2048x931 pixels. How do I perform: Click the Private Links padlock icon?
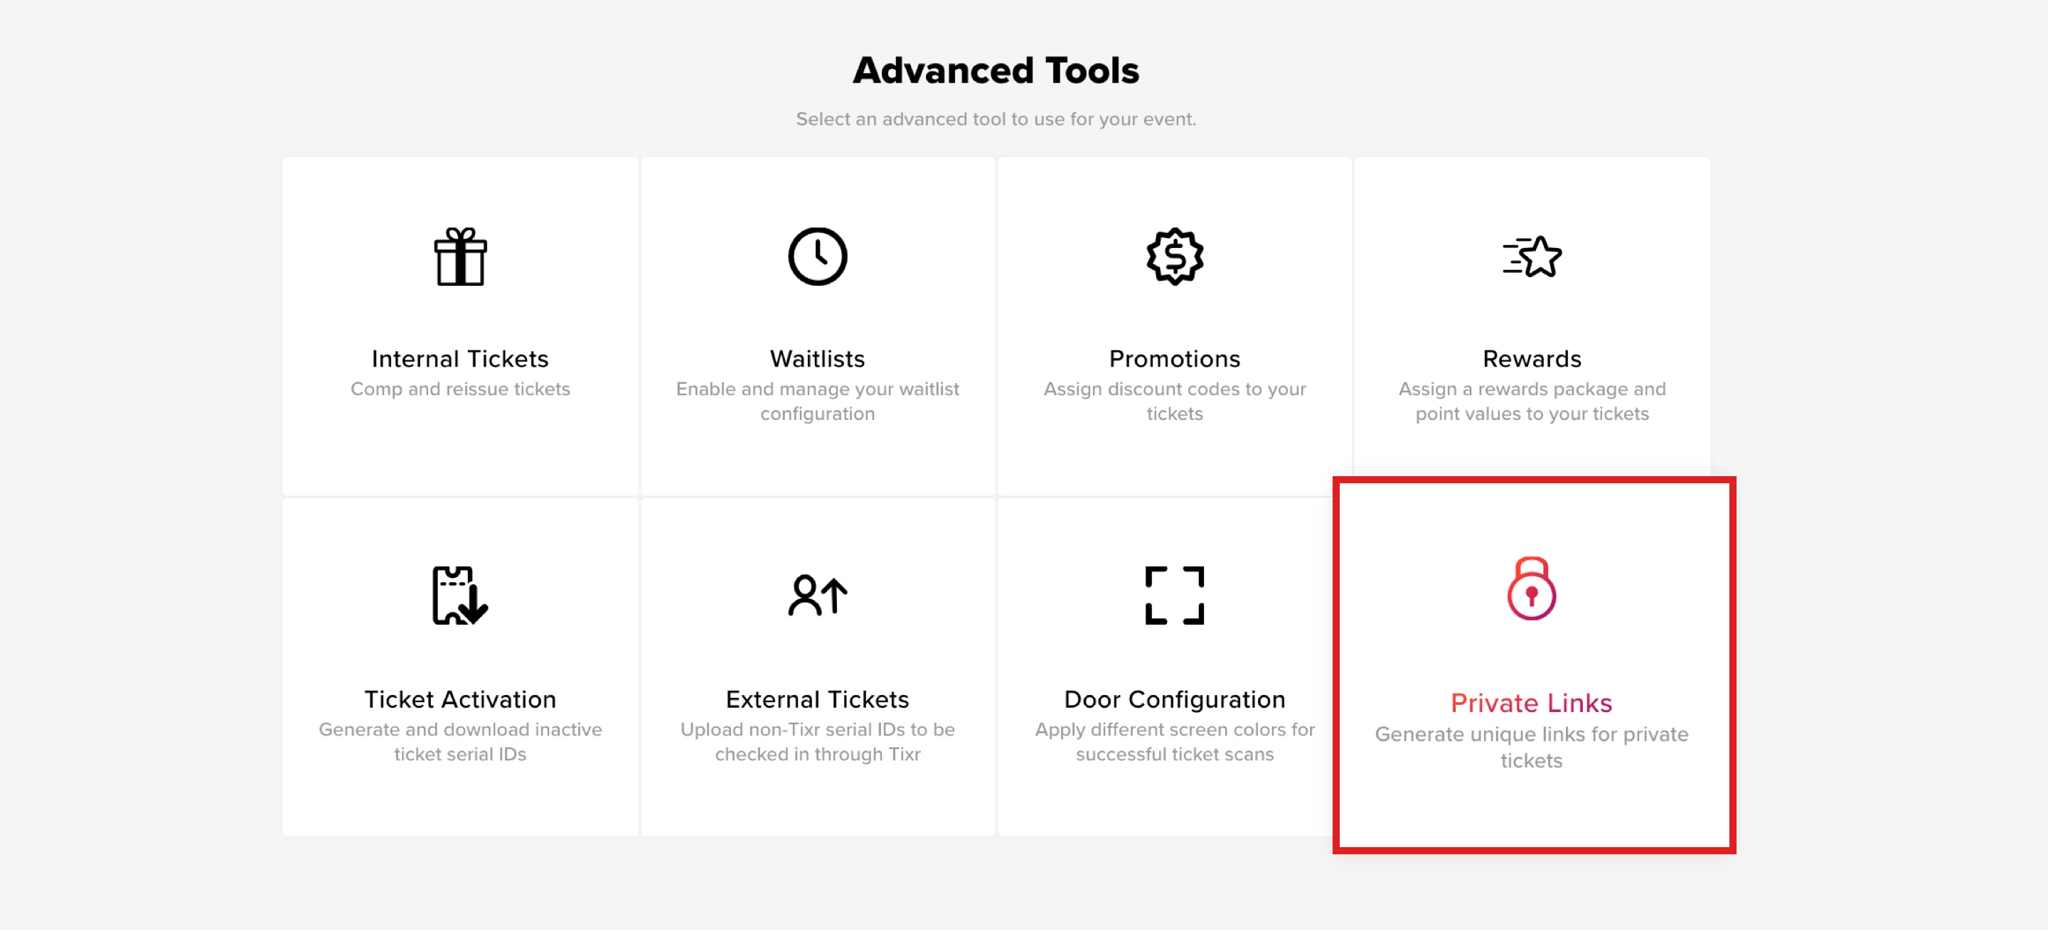[1531, 588]
